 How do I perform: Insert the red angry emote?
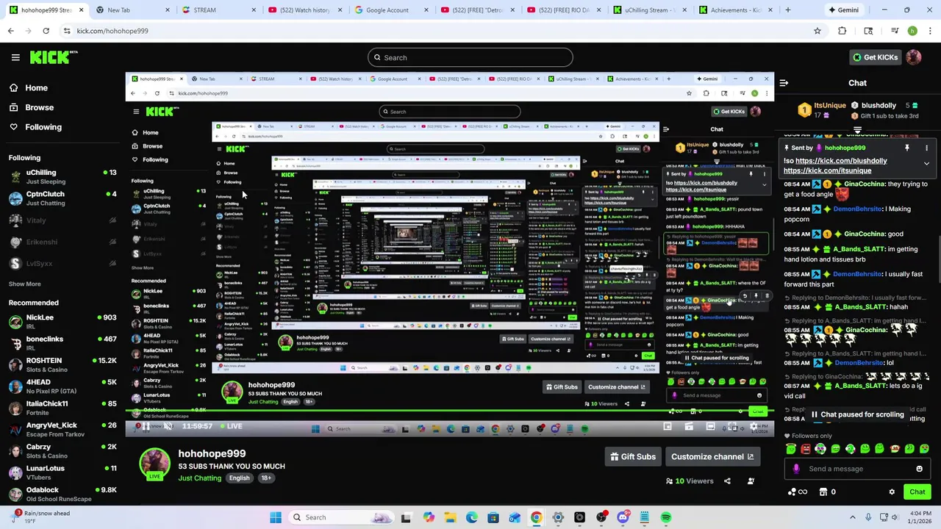point(806,449)
